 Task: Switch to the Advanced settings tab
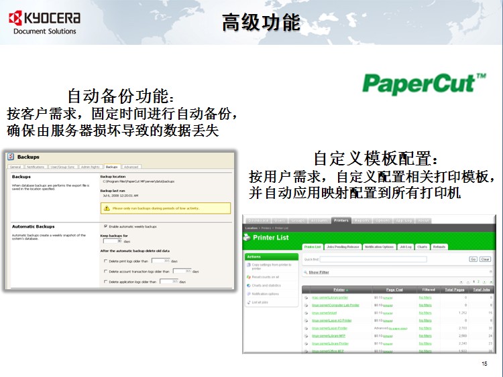131,167
